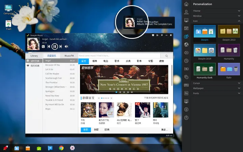Switch to the Library tab
This screenshot has height=152, width=243.
[34, 56]
